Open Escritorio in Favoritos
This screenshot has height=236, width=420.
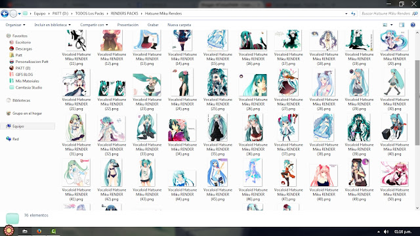(x=20, y=42)
